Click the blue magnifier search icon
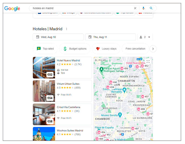Image resolution: width=185 pixels, height=144 pixels. tap(151, 8)
